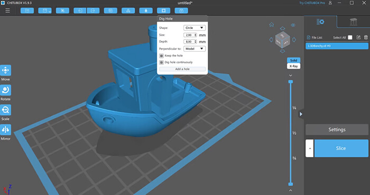This screenshot has height=195, width=370.
Task: Select the Rotate tool
Action: (5, 90)
